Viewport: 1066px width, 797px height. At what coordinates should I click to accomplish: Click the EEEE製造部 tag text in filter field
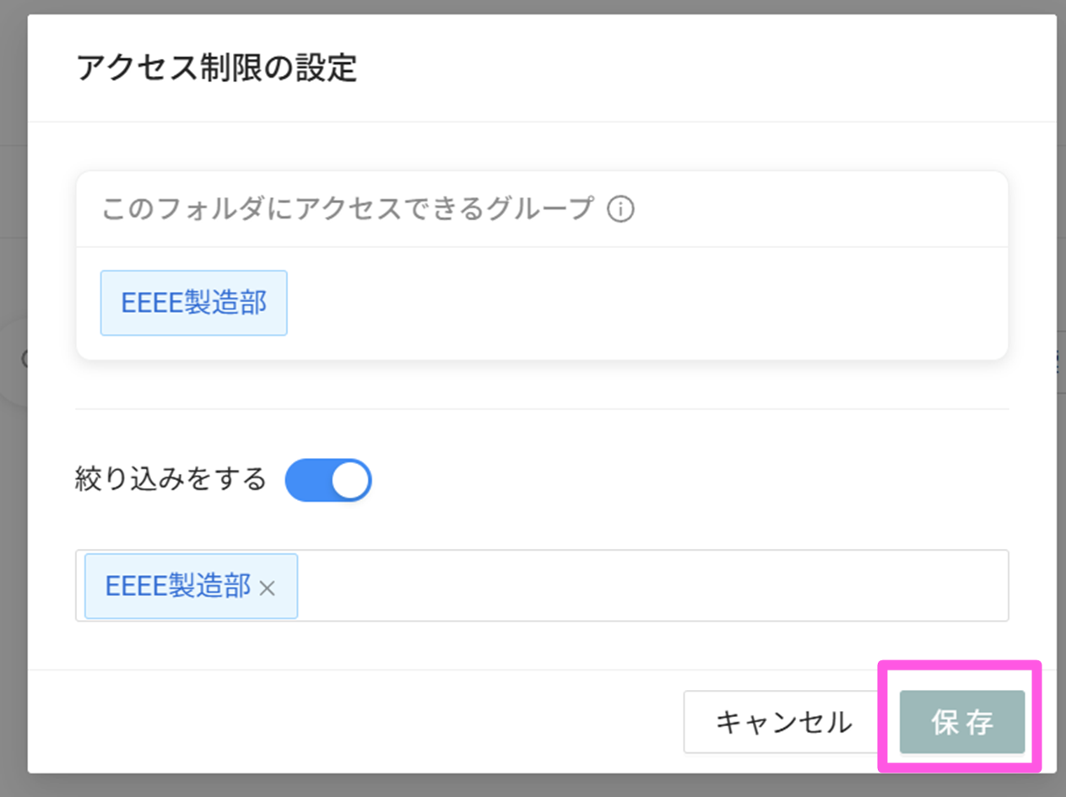pos(177,586)
